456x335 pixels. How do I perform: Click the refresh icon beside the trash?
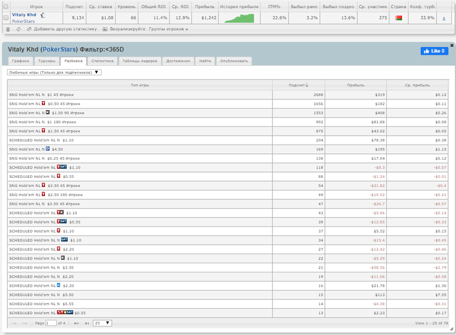click(19, 29)
